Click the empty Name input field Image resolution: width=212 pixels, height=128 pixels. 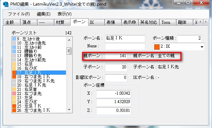pyautogui.click(x=125, y=46)
